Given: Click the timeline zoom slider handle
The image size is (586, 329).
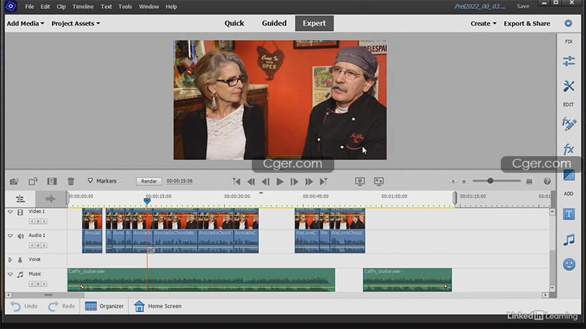Looking at the screenshot, I should 490,181.
